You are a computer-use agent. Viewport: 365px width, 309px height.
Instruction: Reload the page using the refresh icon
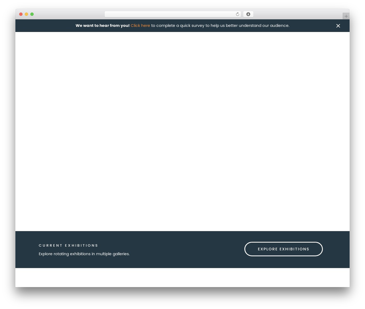pos(237,14)
